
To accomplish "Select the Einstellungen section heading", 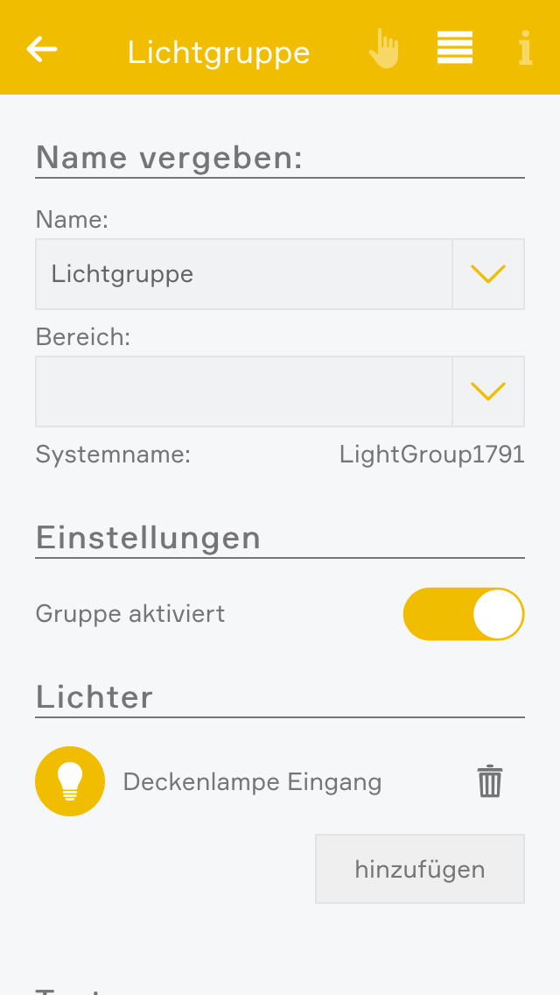I will click(148, 537).
